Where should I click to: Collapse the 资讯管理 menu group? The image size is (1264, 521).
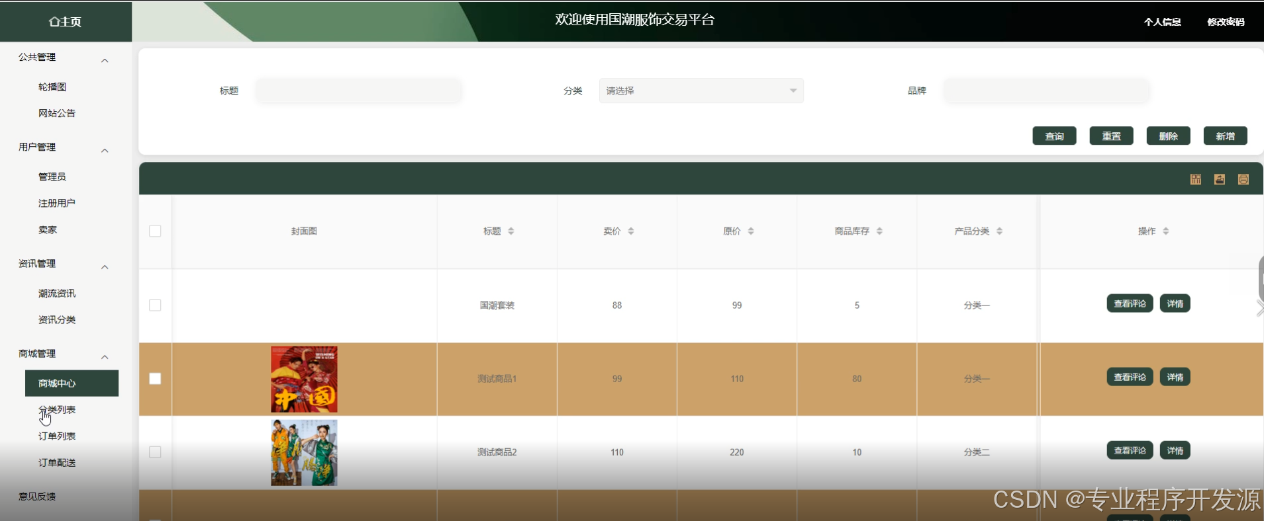[105, 266]
